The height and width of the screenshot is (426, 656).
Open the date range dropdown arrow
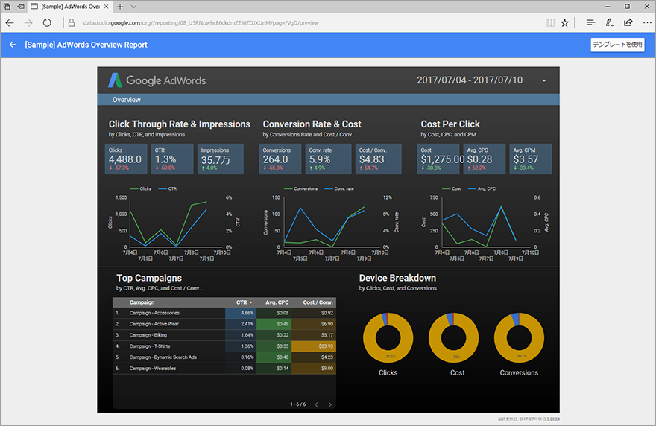(x=544, y=80)
